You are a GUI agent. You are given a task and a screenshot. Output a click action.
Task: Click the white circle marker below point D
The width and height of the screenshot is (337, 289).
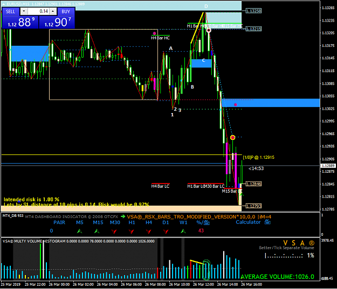click(209, 31)
